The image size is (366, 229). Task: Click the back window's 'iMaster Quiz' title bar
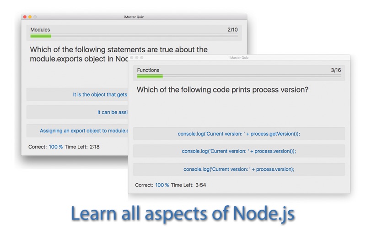pyautogui.click(x=134, y=17)
